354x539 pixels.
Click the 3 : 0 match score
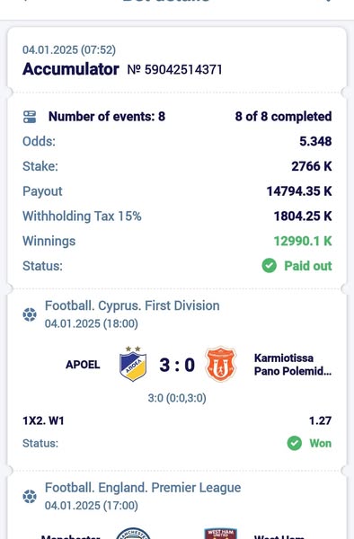tap(177, 365)
